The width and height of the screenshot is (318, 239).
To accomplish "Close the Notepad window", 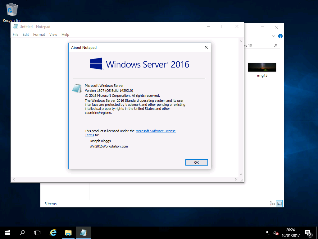I will (x=237, y=26).
